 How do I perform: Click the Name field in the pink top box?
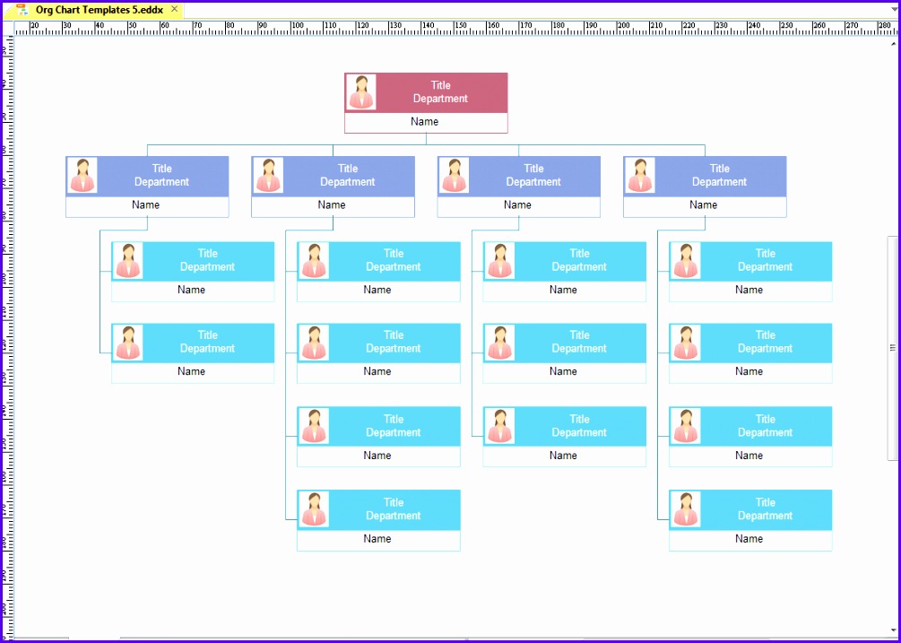tap(425, 121)
